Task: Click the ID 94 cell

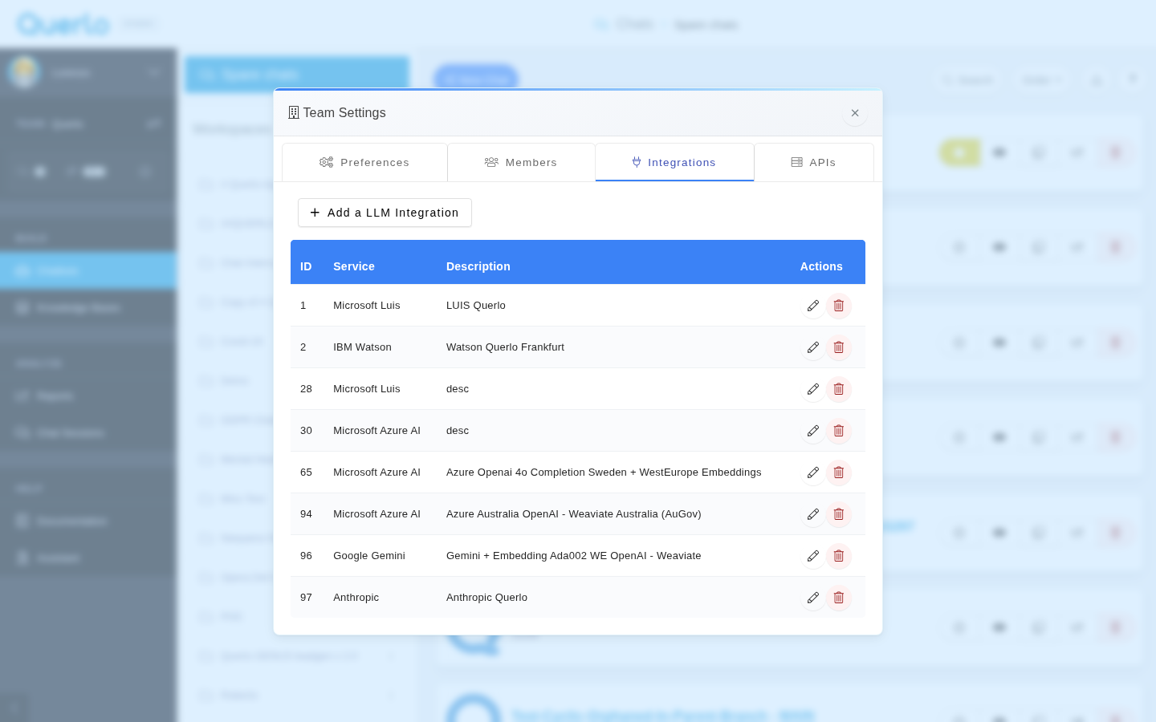Action: click(306, 514)
